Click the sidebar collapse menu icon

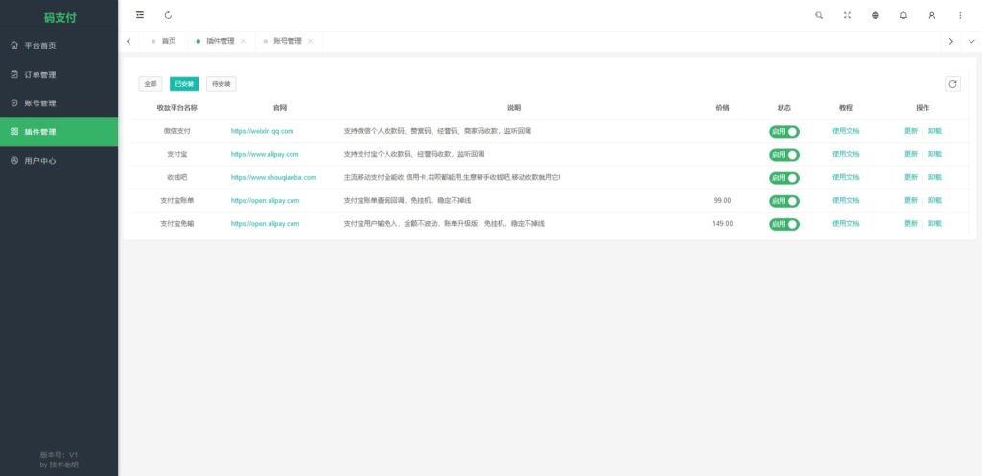[x=140, y=15]
